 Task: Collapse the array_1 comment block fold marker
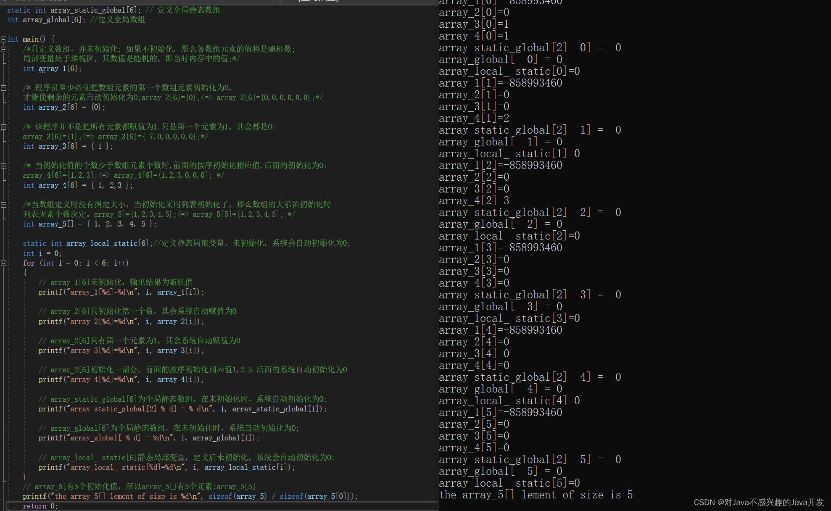3,49
